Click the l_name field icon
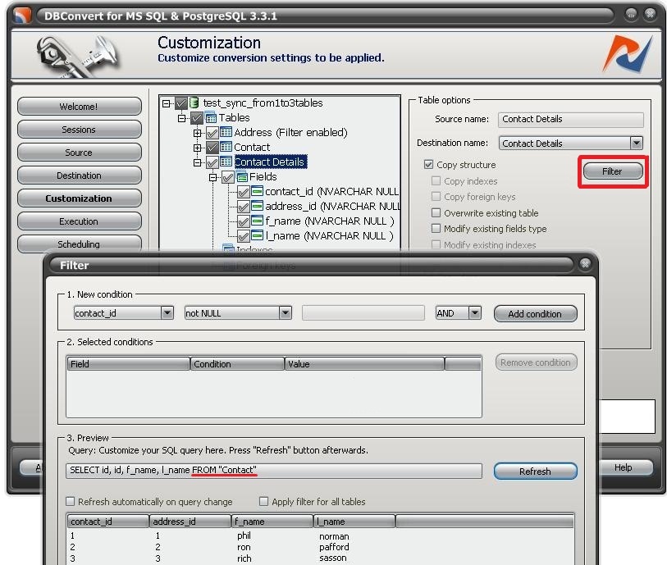Image resolution: width=667 pixels, height=565 pixels. [x=257, y=235]
